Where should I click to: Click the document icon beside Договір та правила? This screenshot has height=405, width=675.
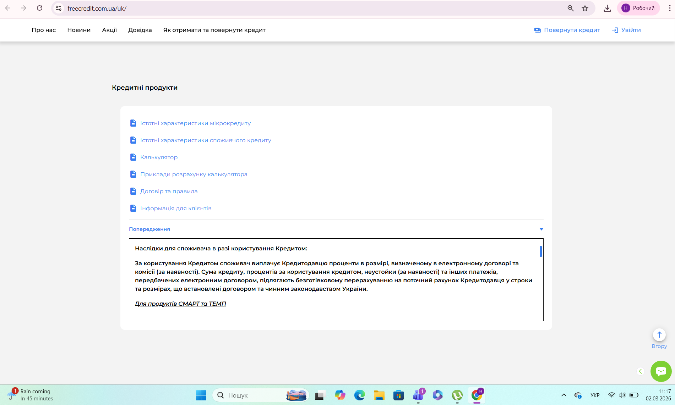[x=133, y=191]
